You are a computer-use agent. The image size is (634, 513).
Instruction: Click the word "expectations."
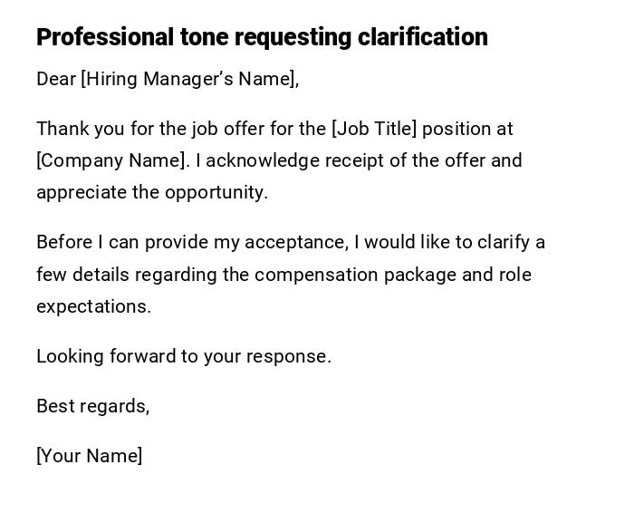93,306
